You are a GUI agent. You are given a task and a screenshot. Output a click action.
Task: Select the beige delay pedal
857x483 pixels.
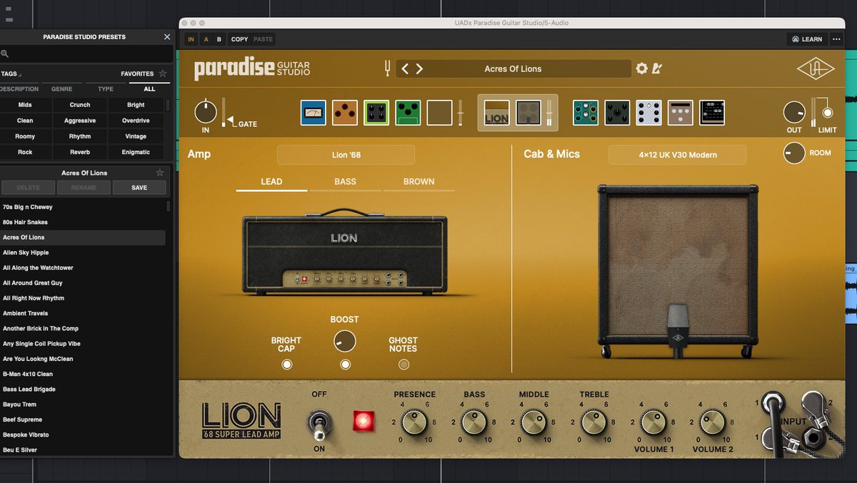pos(681,113)
